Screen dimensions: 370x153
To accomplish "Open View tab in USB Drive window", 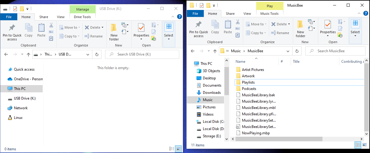I will (x=61, y=17).
